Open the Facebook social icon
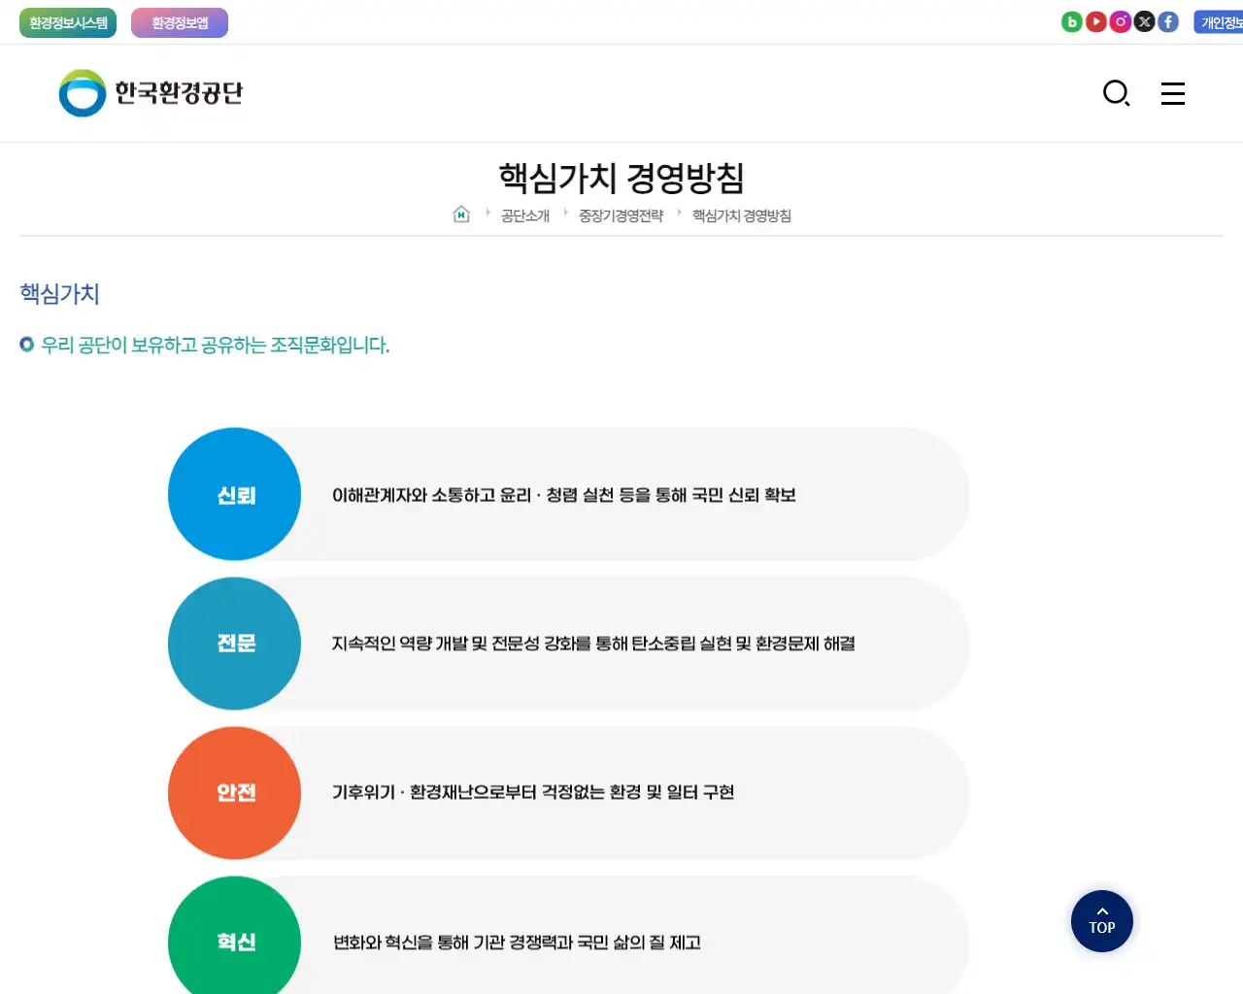Screen dimensions: 1243x994 1168,20
